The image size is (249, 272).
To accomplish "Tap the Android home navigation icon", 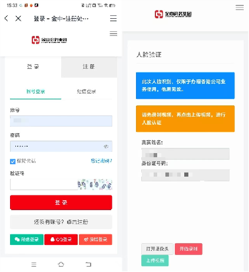I will click(61, 264).
